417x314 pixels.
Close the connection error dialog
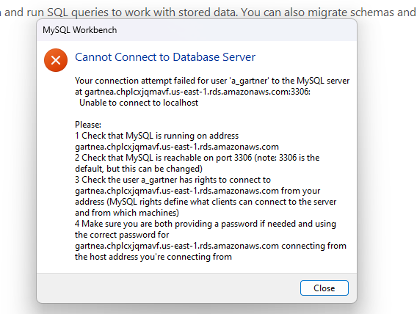coord(324,288)
